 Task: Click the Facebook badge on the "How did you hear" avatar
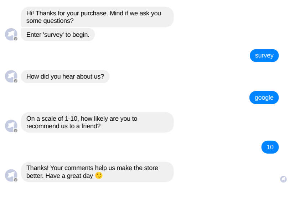(x=16, y=81)
